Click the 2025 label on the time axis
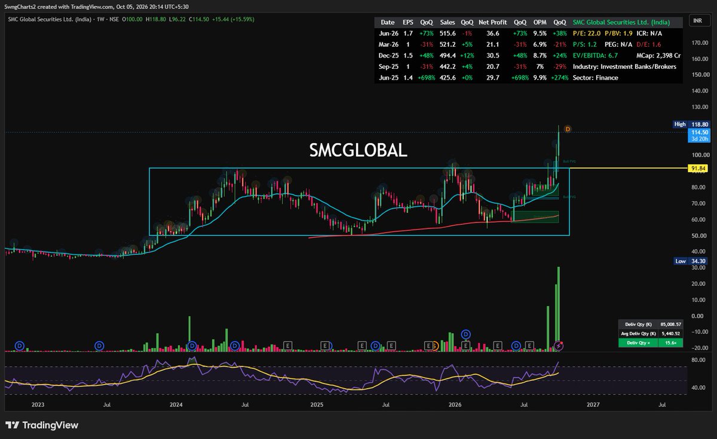717x439 pixels. 317,405
